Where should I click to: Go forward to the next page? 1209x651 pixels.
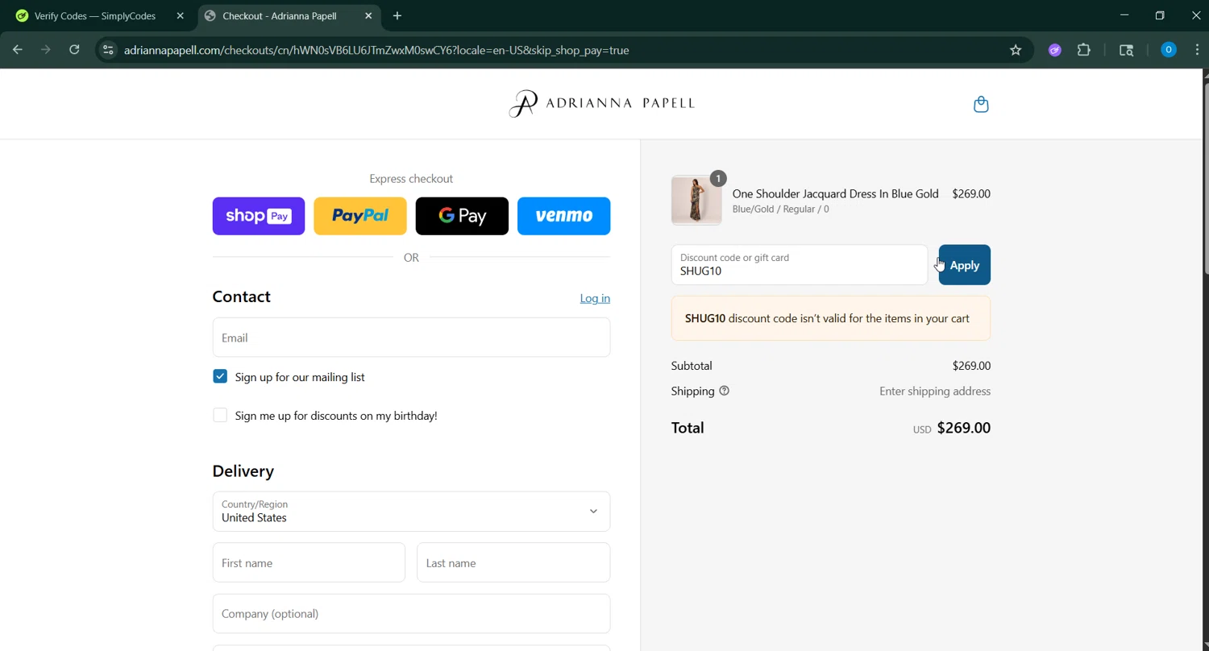pyautogui.click(x=46, y=50)
